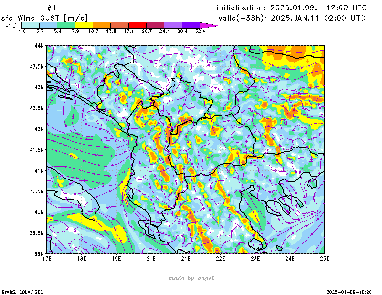Select the violet swatch before 32.6

(191, 25)
